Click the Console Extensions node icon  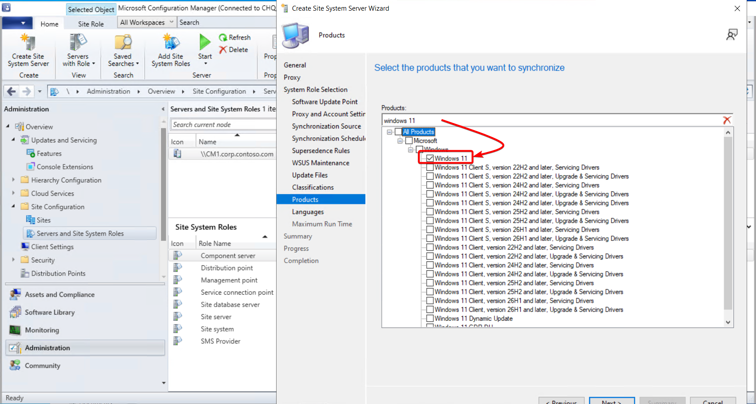31,167
